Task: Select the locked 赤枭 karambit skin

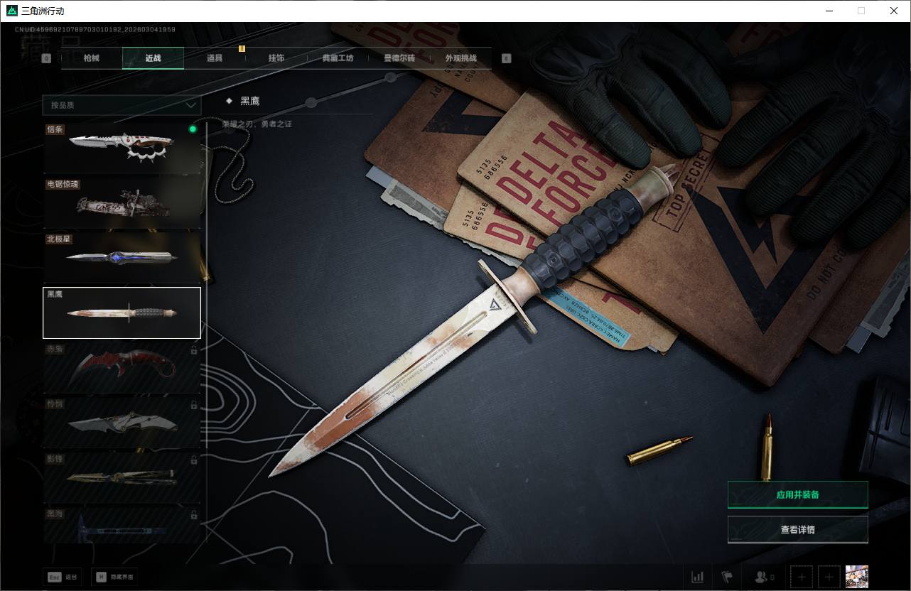Action: [122, 367]
